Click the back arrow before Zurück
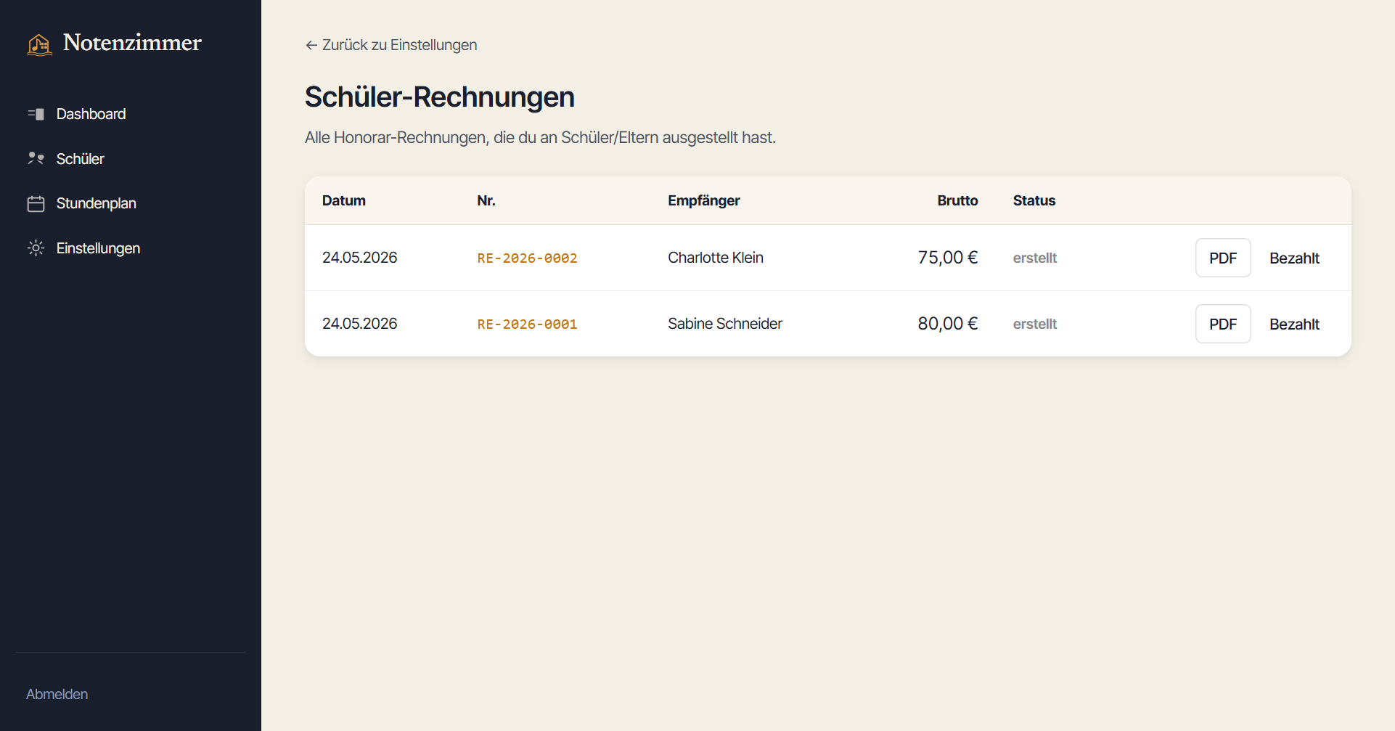 click(311, 45)
